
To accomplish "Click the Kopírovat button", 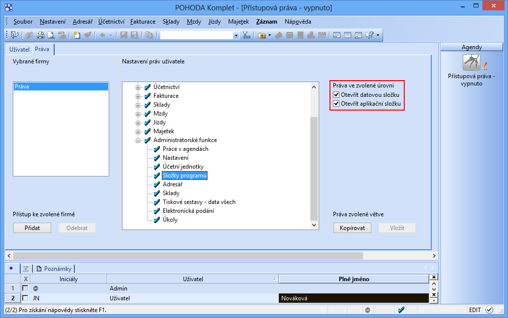I will (x=352, y=228).
